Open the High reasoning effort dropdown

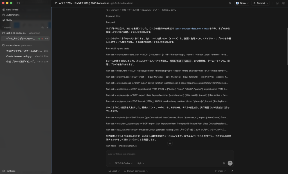point(140,163)
